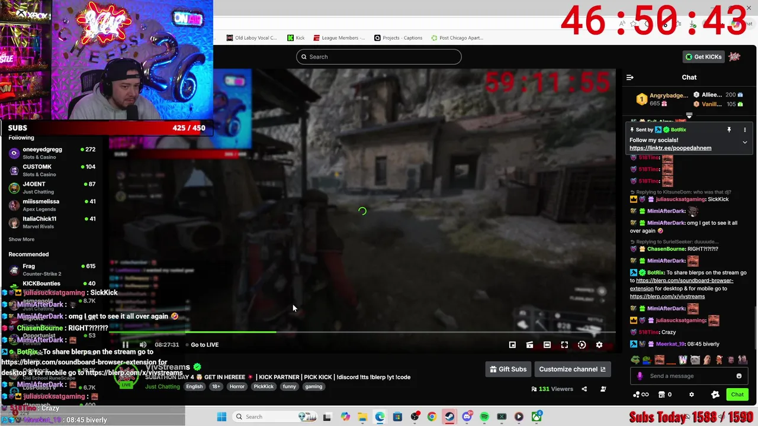Open Steam from the taskbar
Viewport: 758px width, 426px height.
pos(449,417)
